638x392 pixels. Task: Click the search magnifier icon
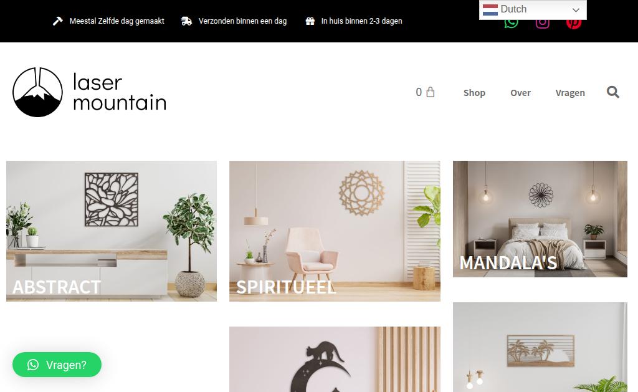[x=613, y=92]
